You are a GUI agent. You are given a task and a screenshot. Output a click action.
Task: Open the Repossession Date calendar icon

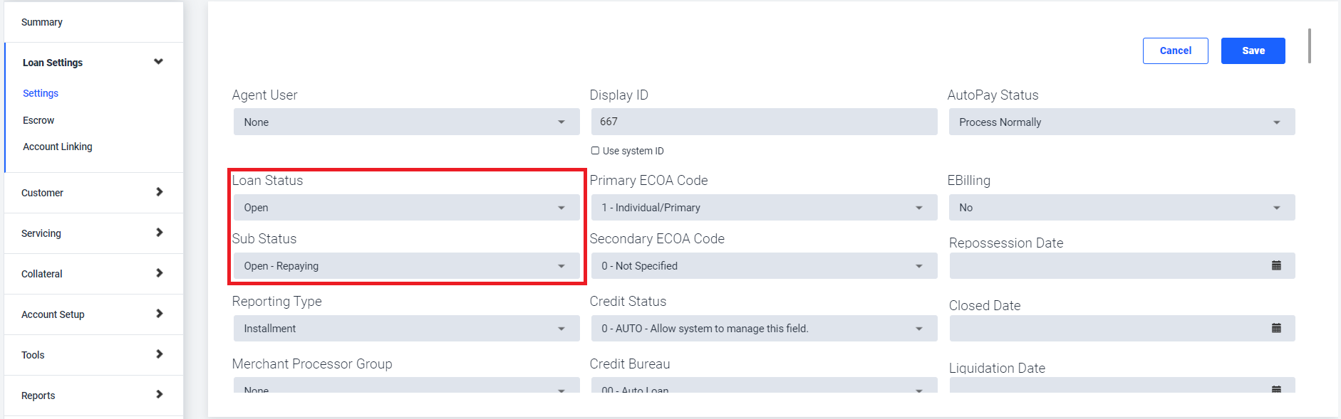(x=1276, y=265)
